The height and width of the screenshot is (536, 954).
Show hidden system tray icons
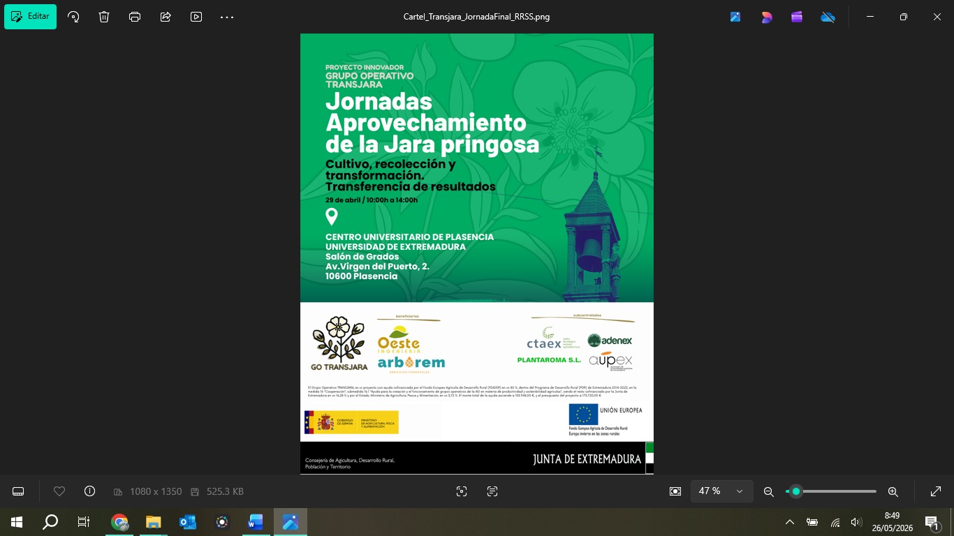[790, 522]
